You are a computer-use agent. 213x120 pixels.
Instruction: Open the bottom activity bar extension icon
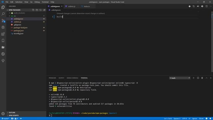pyautogui.click(x=3, y=61)
